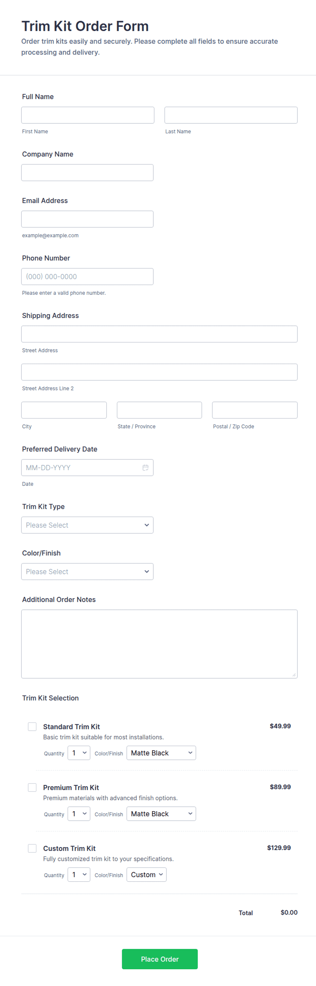Expand the Color/Finish Please Select dropdown

click(87, 572)
